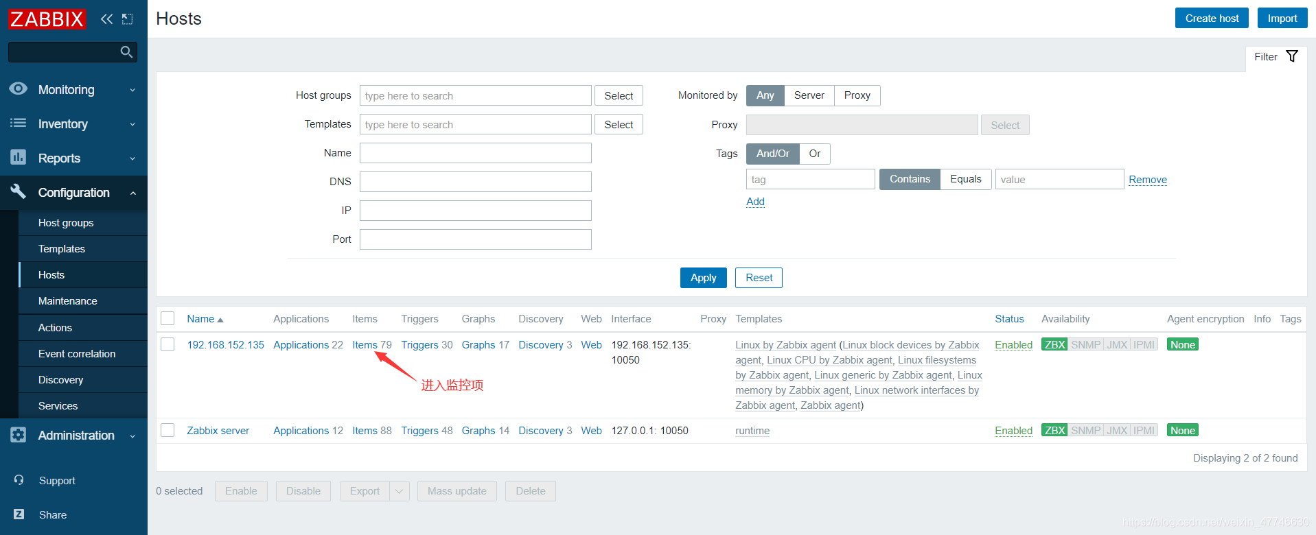This screenshot has width=1316, height=535.
Task: Select Or tag evaluation
Action: (x=815, y=154)
